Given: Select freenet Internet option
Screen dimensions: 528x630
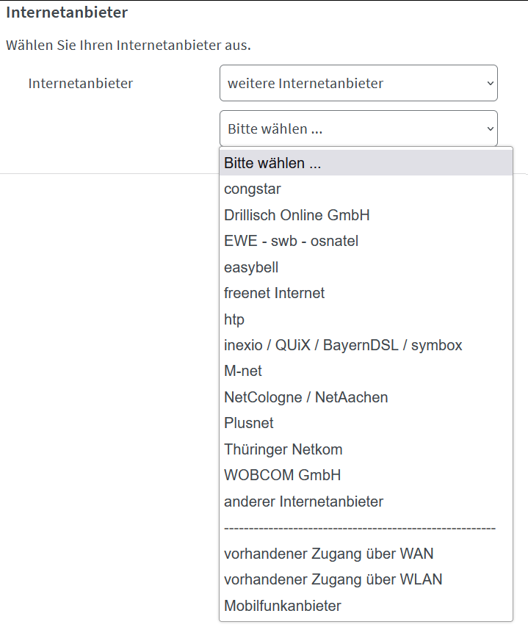Looking at the screenshot, I should click(366, 293).
